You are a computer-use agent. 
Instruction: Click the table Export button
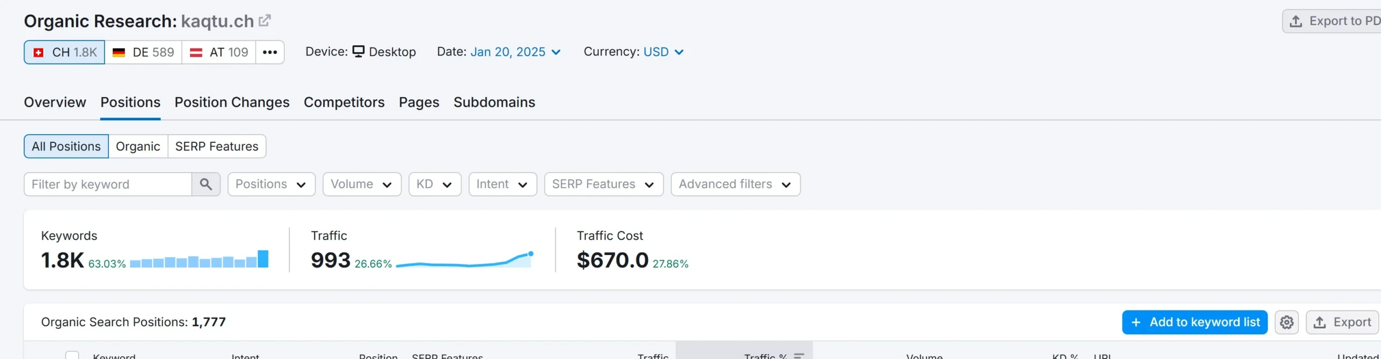tap(1342, 322)
